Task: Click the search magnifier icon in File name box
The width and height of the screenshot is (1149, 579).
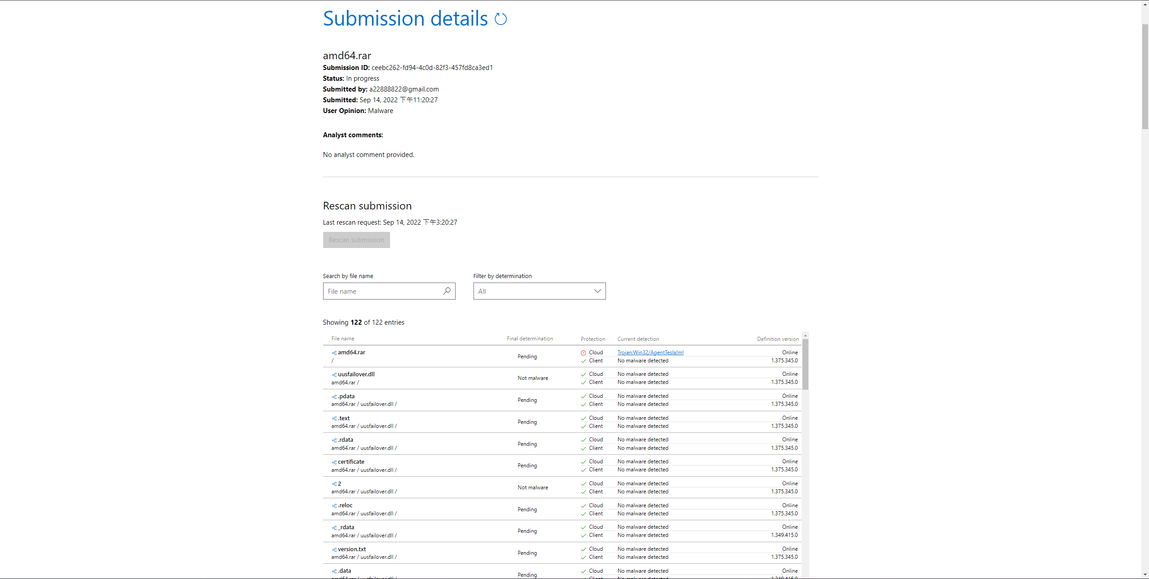Action: (x=447, y=291)
